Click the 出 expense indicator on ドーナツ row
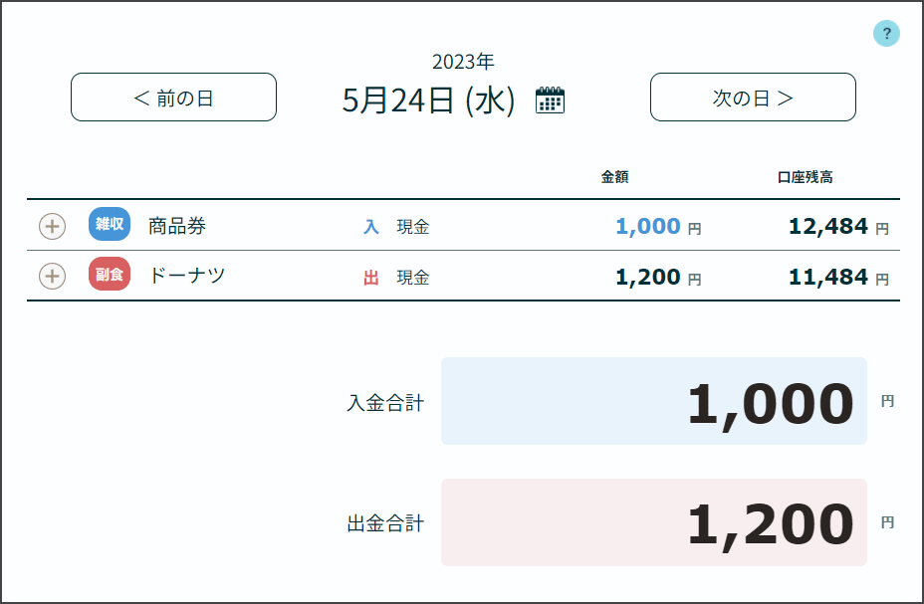Image resolution: width=924 pixels, height=604 pixels. tap(371, 278)
